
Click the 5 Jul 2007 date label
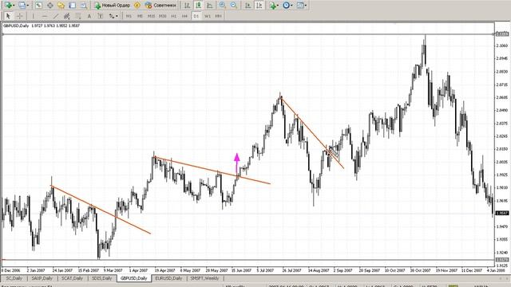266,270
